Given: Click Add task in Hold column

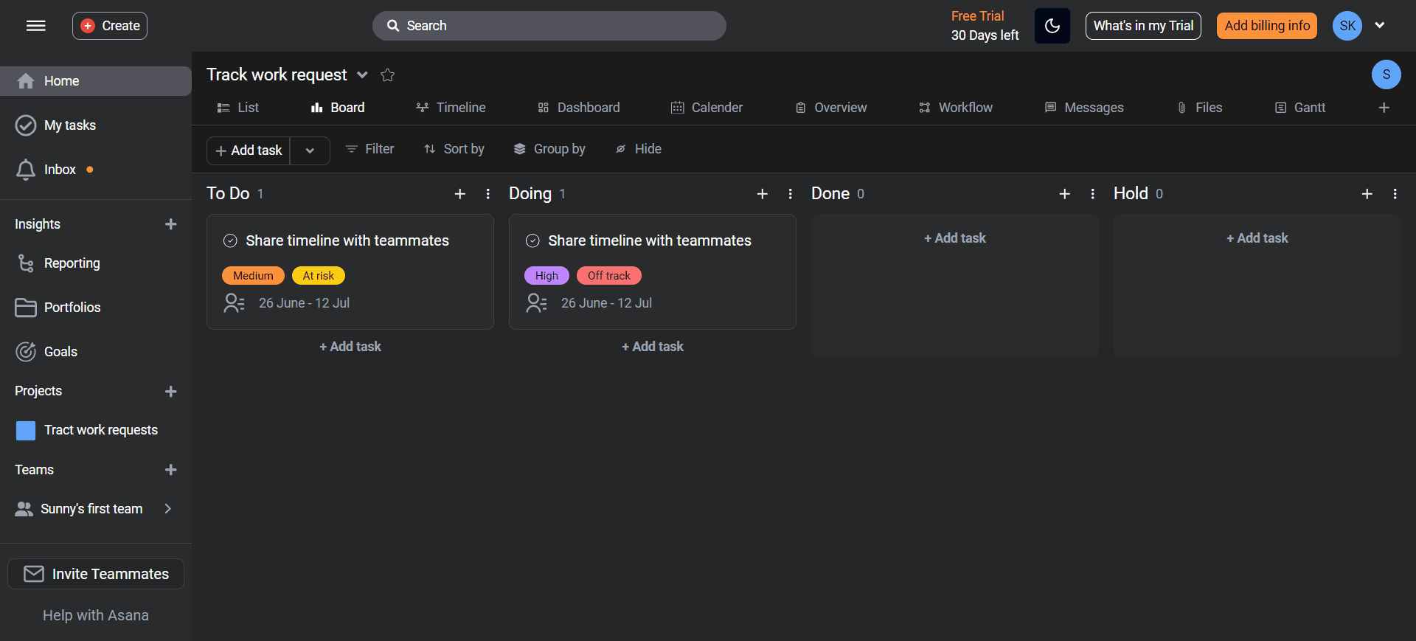Looking at the screenshot, I should [1257, 238].
